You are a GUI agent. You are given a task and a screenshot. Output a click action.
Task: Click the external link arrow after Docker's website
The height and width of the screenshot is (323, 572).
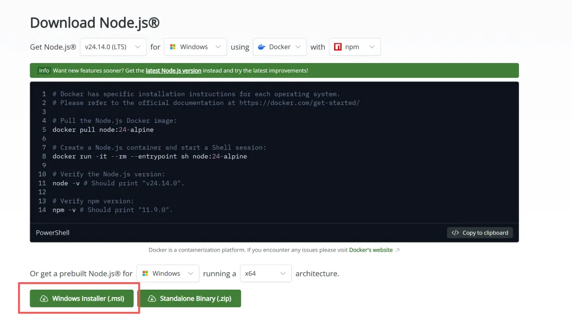398,250
